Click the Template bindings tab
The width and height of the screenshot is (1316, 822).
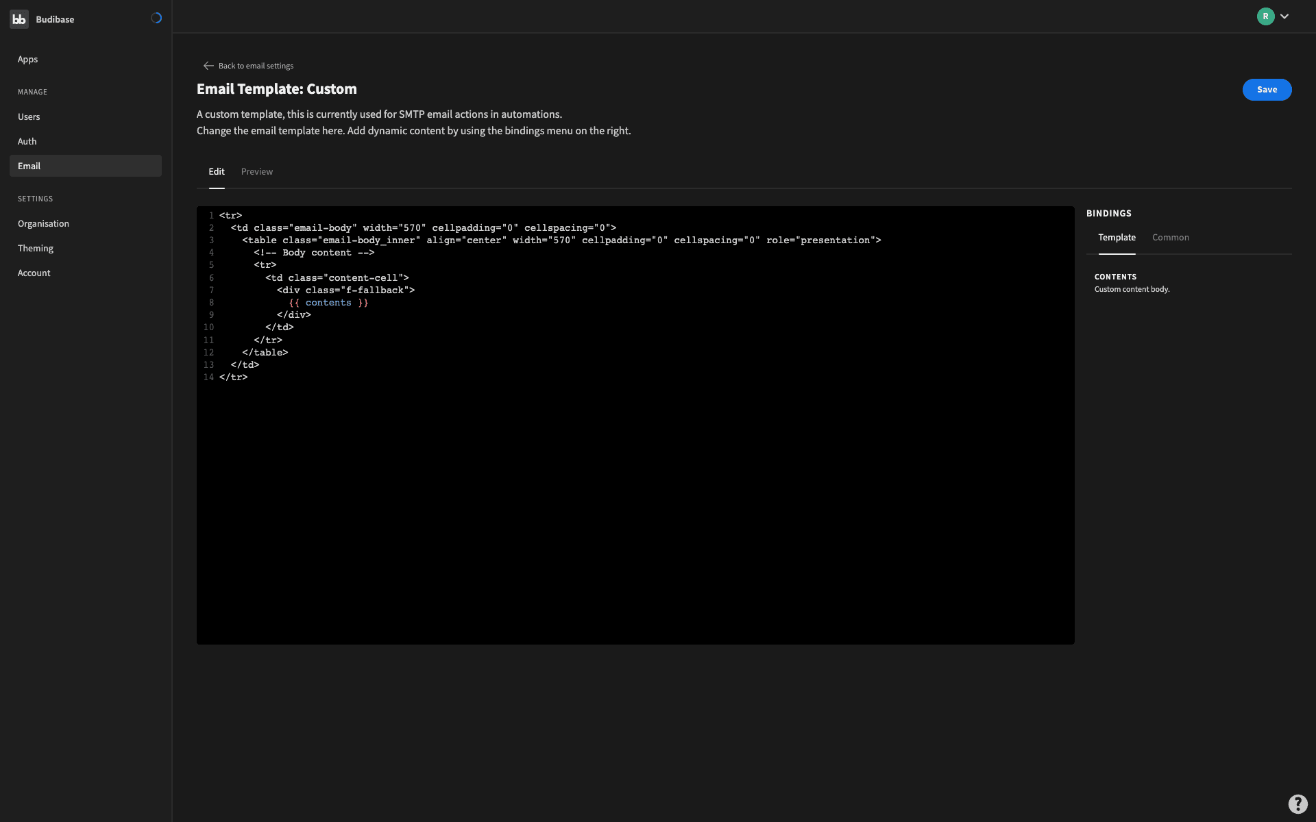(x=1116, y=238)
